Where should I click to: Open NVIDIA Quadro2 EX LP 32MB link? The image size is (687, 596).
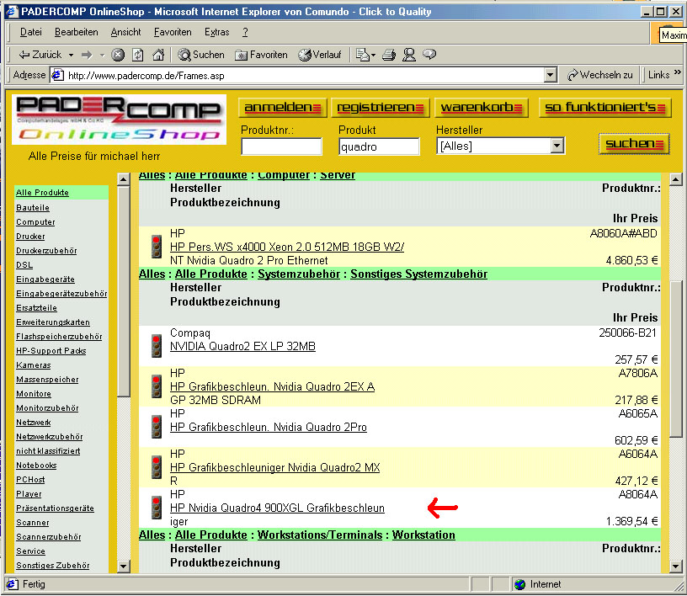(x=242, y=346)
